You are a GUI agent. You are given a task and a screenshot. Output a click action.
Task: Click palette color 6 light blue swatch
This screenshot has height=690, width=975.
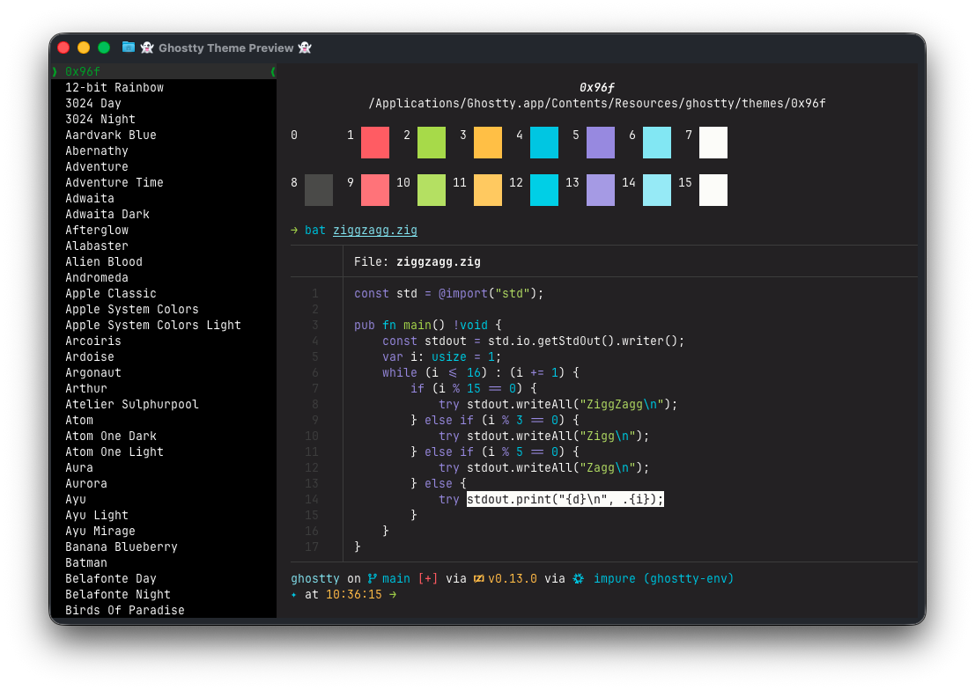point(657,143)
